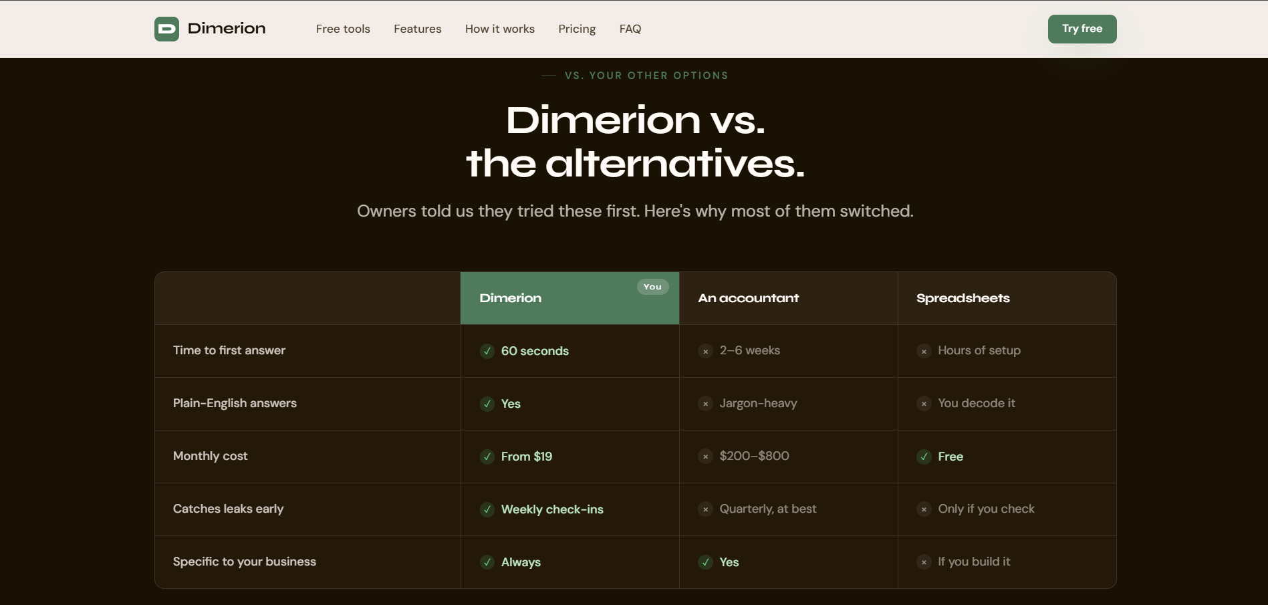This screenshot has width=1268, height=605.
Task: Click the Hours of setup cell text
Action: 979,350
